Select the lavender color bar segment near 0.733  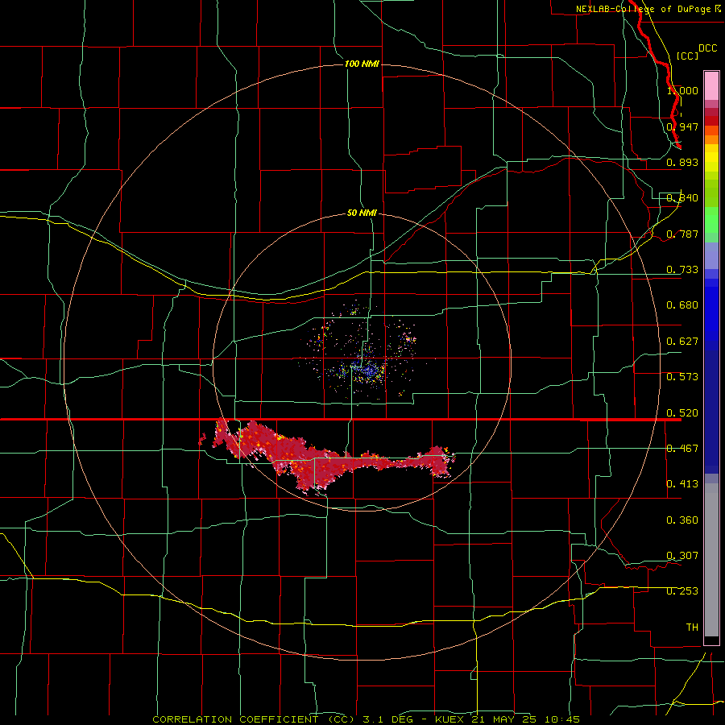click(x=711, y=256)
